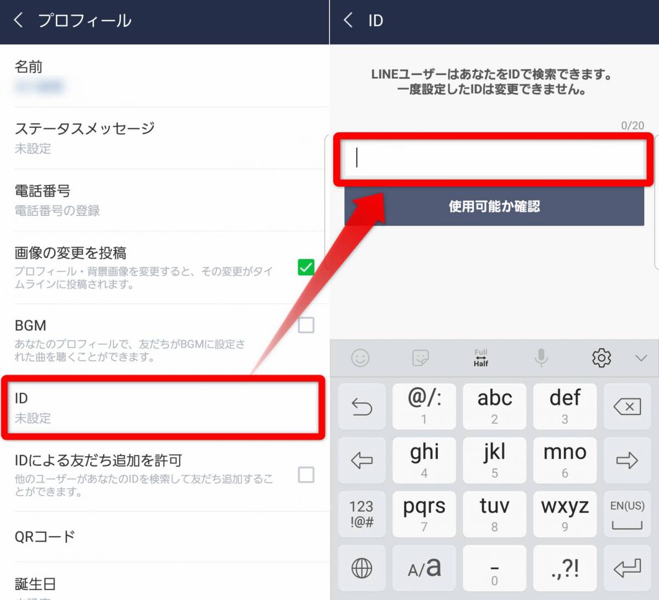Open the keyboard settings gear

[601, 358]
